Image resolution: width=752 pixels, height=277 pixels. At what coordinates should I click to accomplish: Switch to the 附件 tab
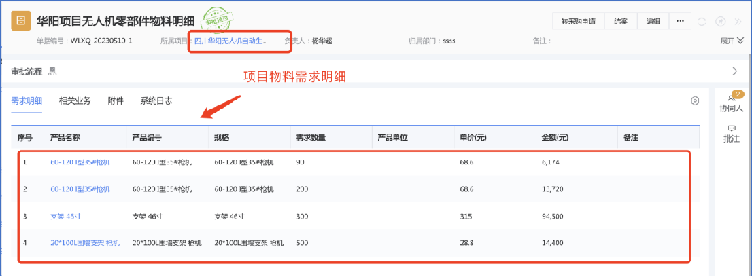tap(116, 100)
